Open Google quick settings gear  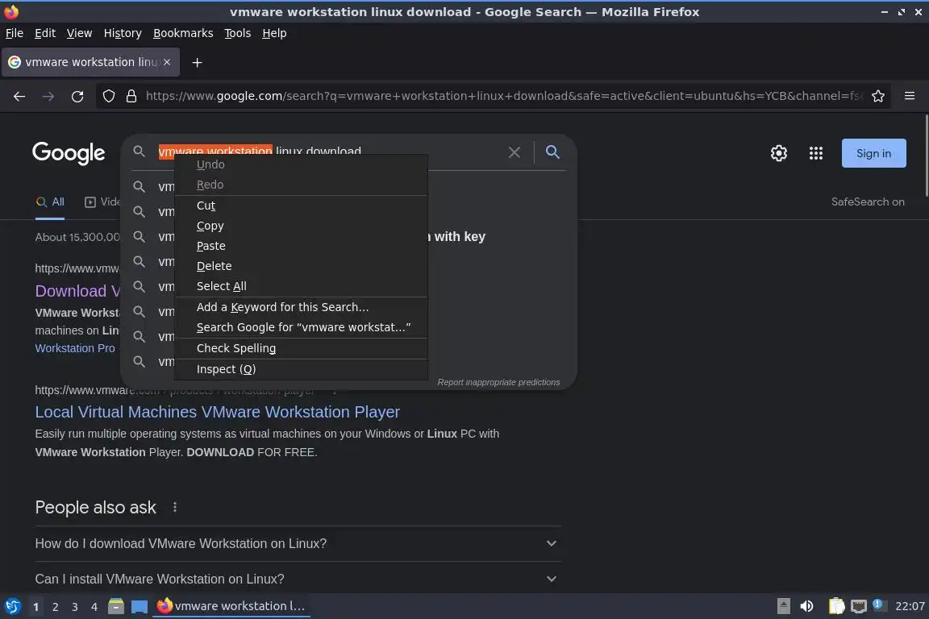(778, 153)
